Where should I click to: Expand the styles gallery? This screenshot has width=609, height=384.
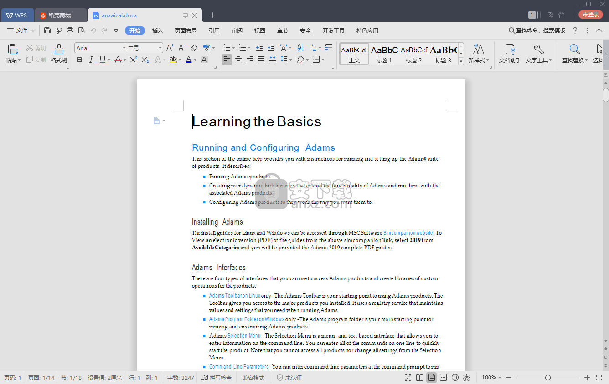coord(461,61)
